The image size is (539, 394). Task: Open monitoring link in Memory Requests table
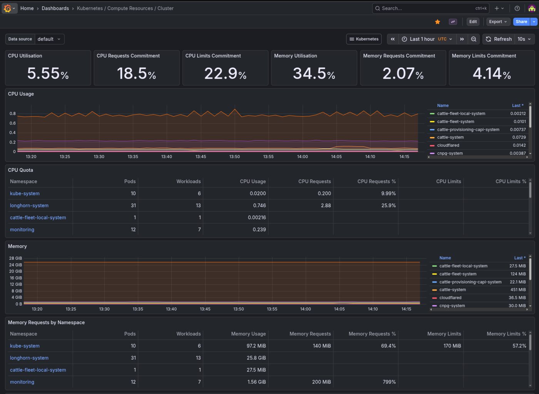22,382
